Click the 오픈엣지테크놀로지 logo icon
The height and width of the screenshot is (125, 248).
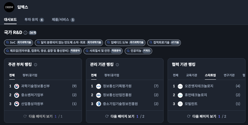point(180,86)
